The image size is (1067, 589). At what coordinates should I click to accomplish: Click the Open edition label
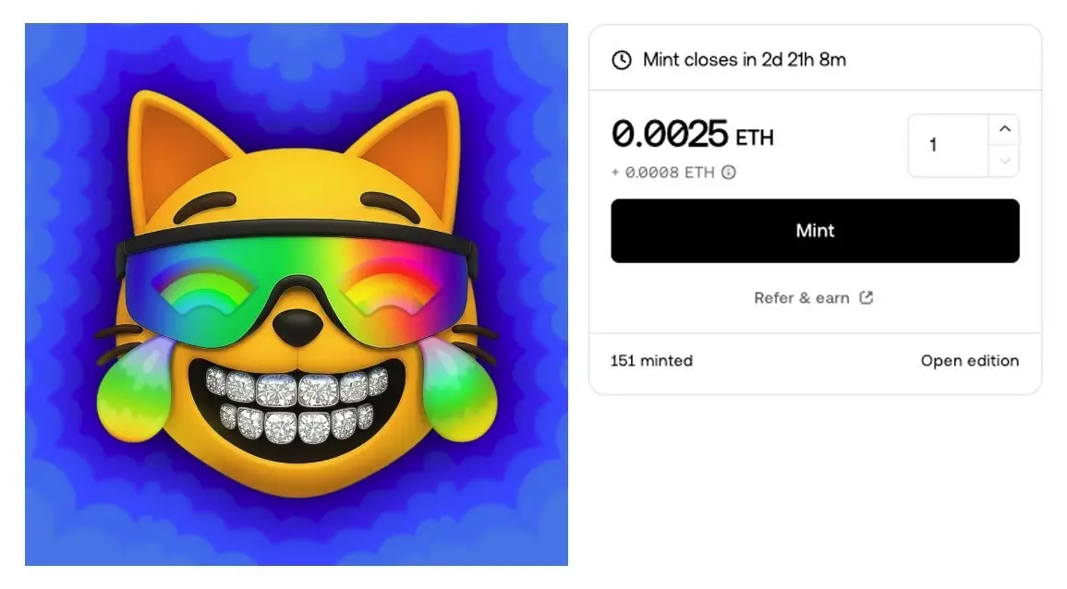click(970, 360)
